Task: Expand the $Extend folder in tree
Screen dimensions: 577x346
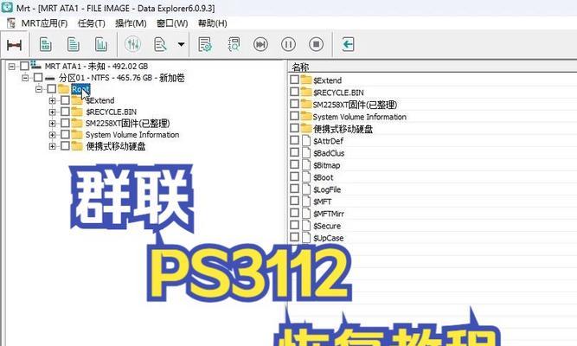Action: pyautogui.click(x=52, y=100)
